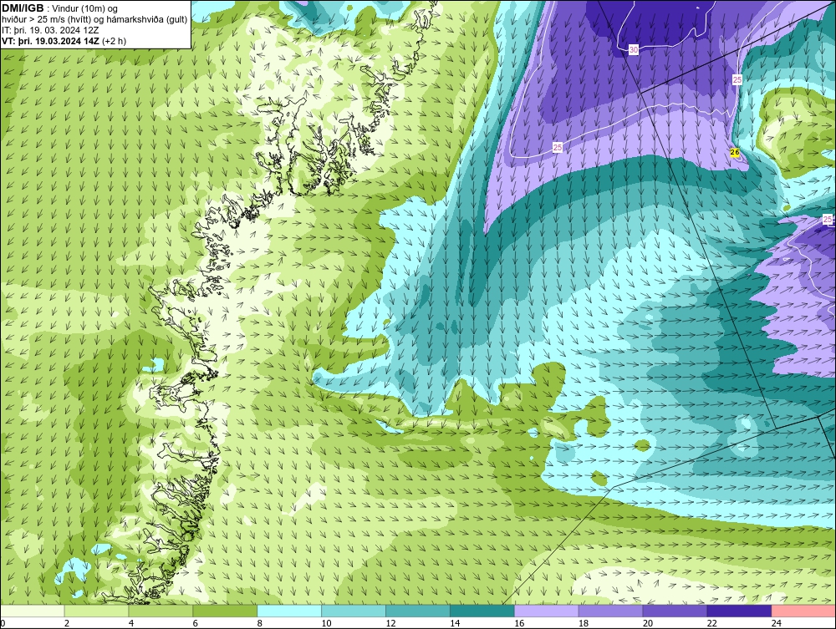Click the "4" value on the colour scale

(x=131, y=623)
